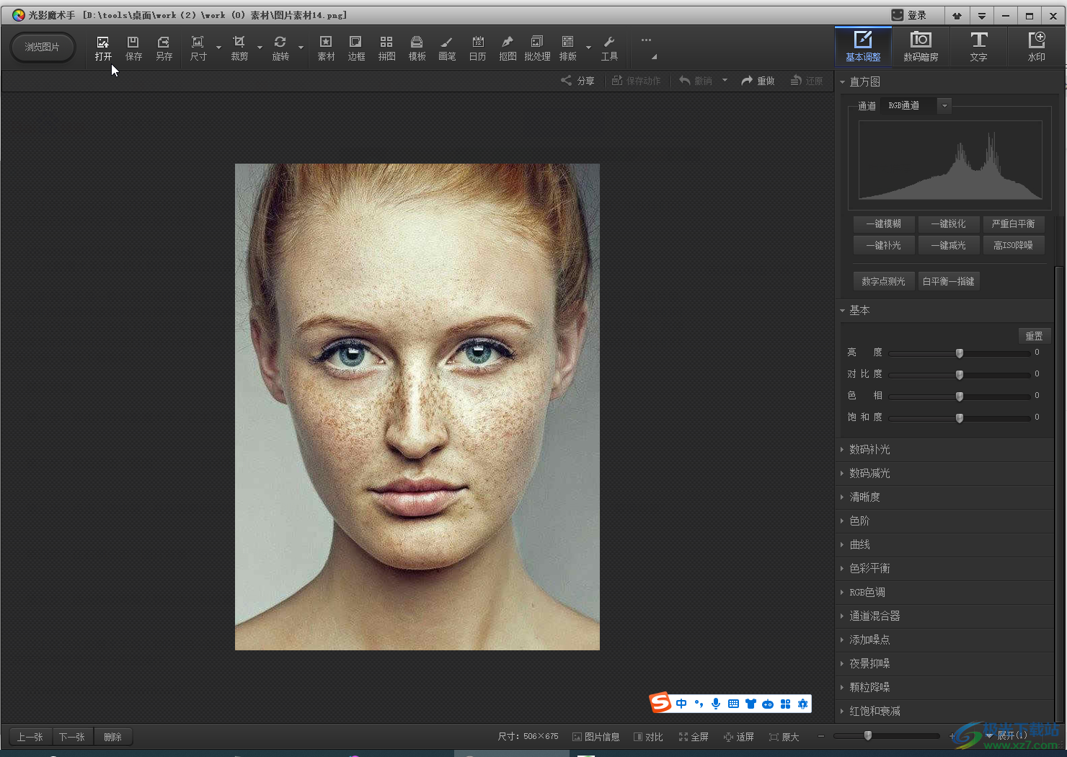The image size is (1067, 757).
Task: Switch to 全屏 fullscreen view
Action: (694, 737)
